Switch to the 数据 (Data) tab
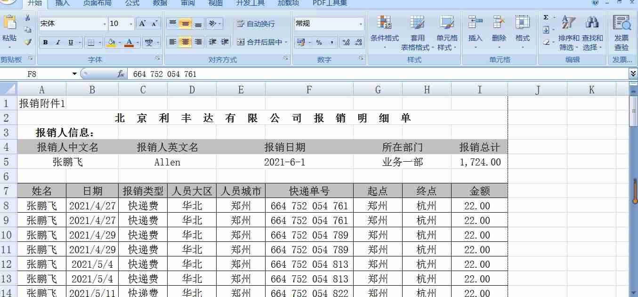The image size is (638, 297). 160,3
